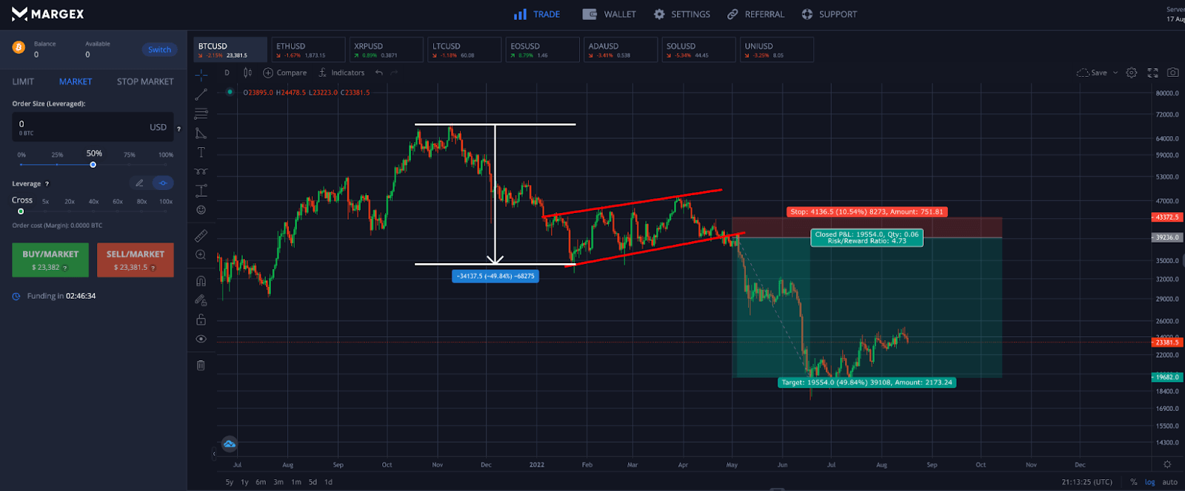Select the text annotation tool
The image size is (1185, 491).
201,152
